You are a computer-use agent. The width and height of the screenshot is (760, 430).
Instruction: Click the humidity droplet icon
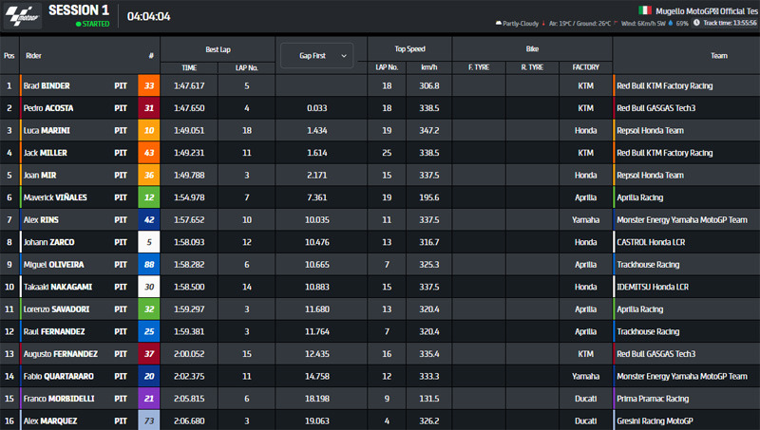[670, 23]
